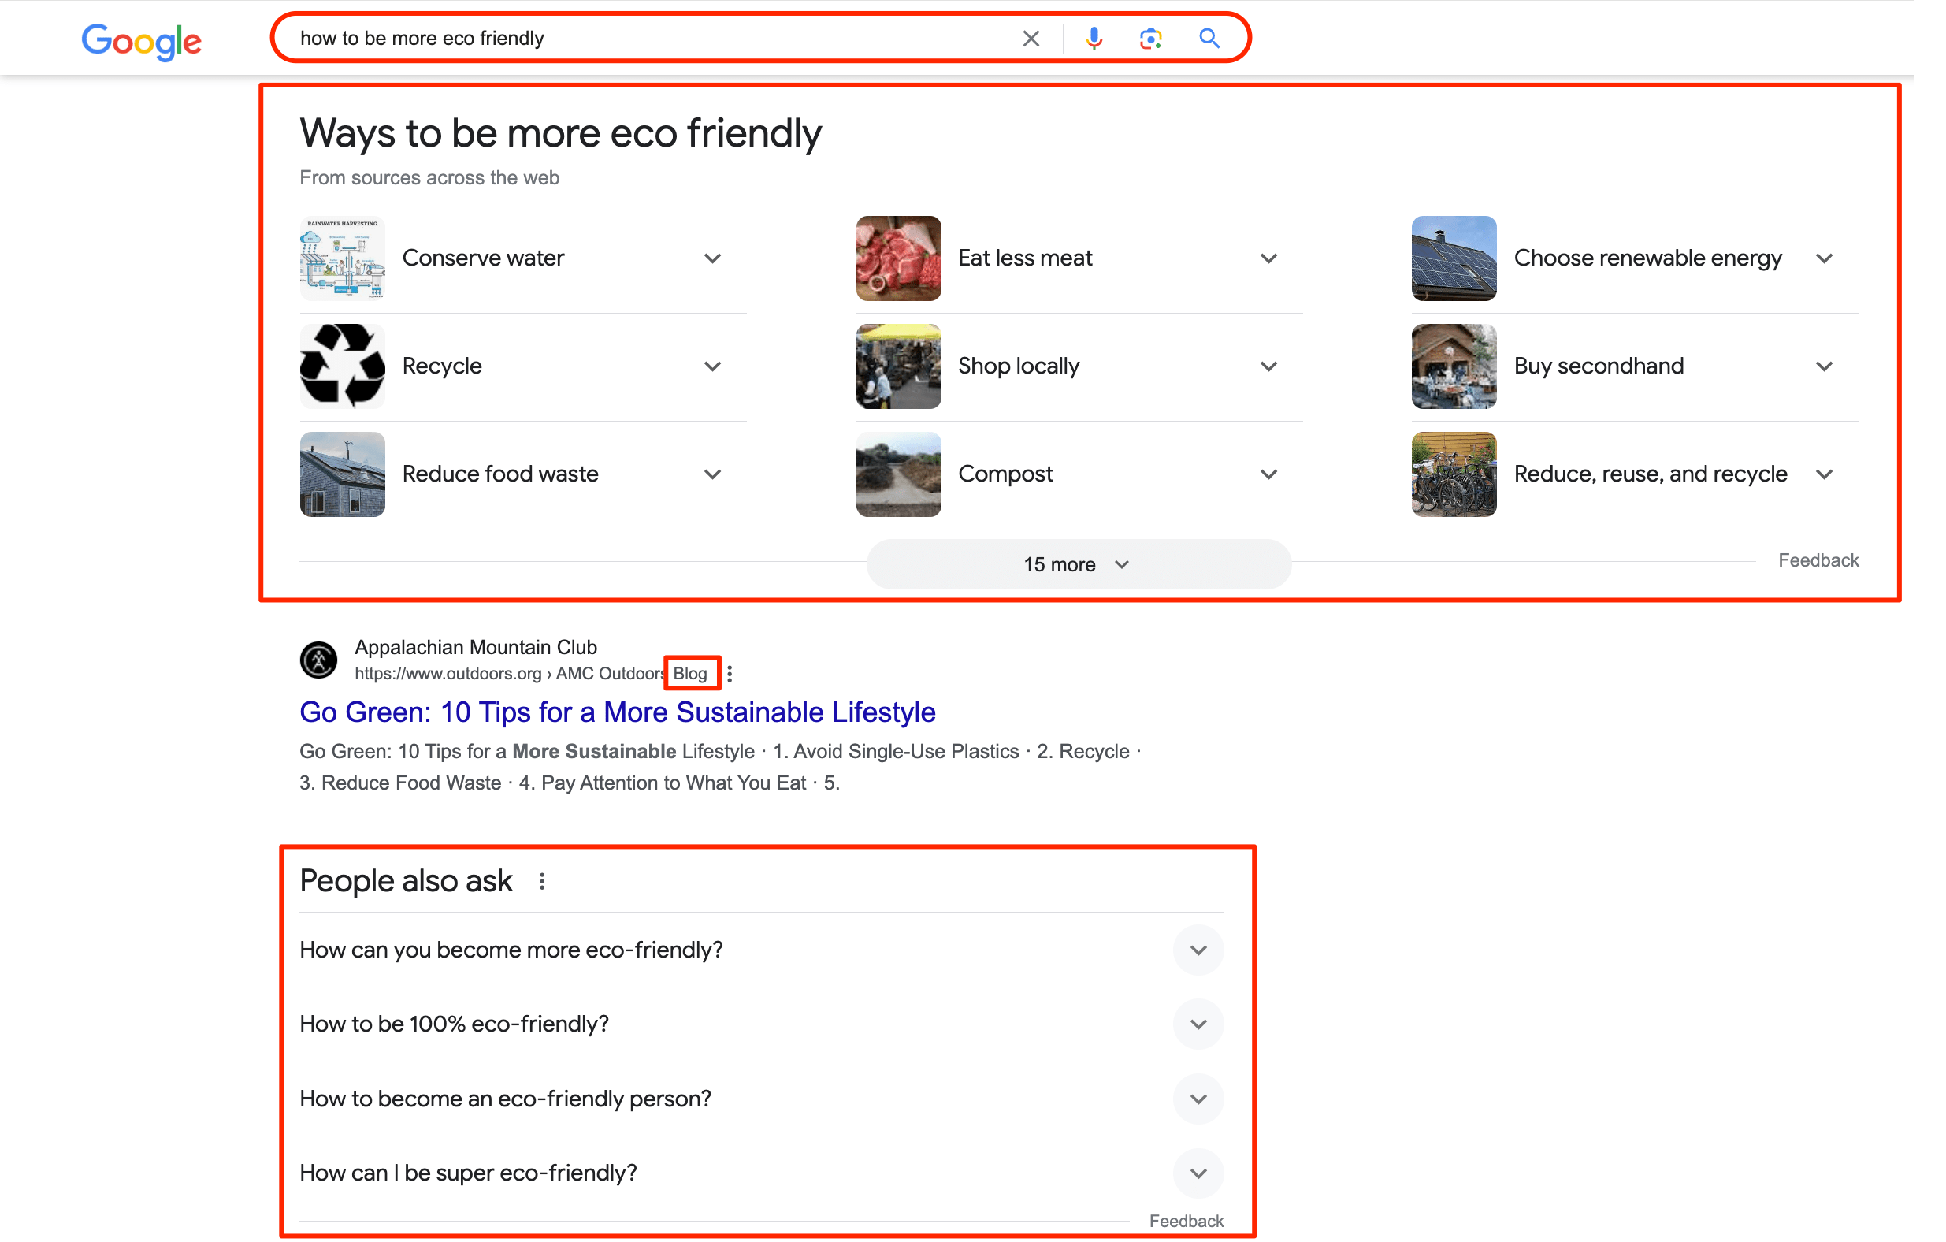Click the Google Lens icon
This screenshot has width=1946, height=1242.
coord(1153,37)
